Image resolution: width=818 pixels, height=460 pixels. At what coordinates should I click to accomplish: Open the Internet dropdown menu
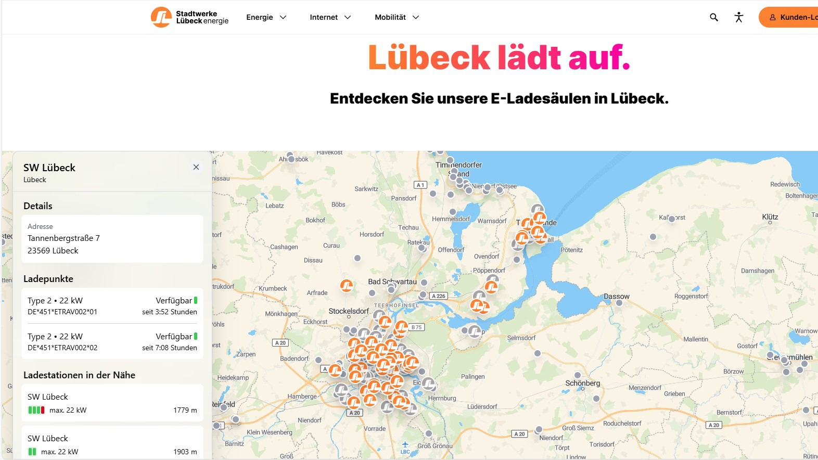pyautogui.click(x=330, y=17)
